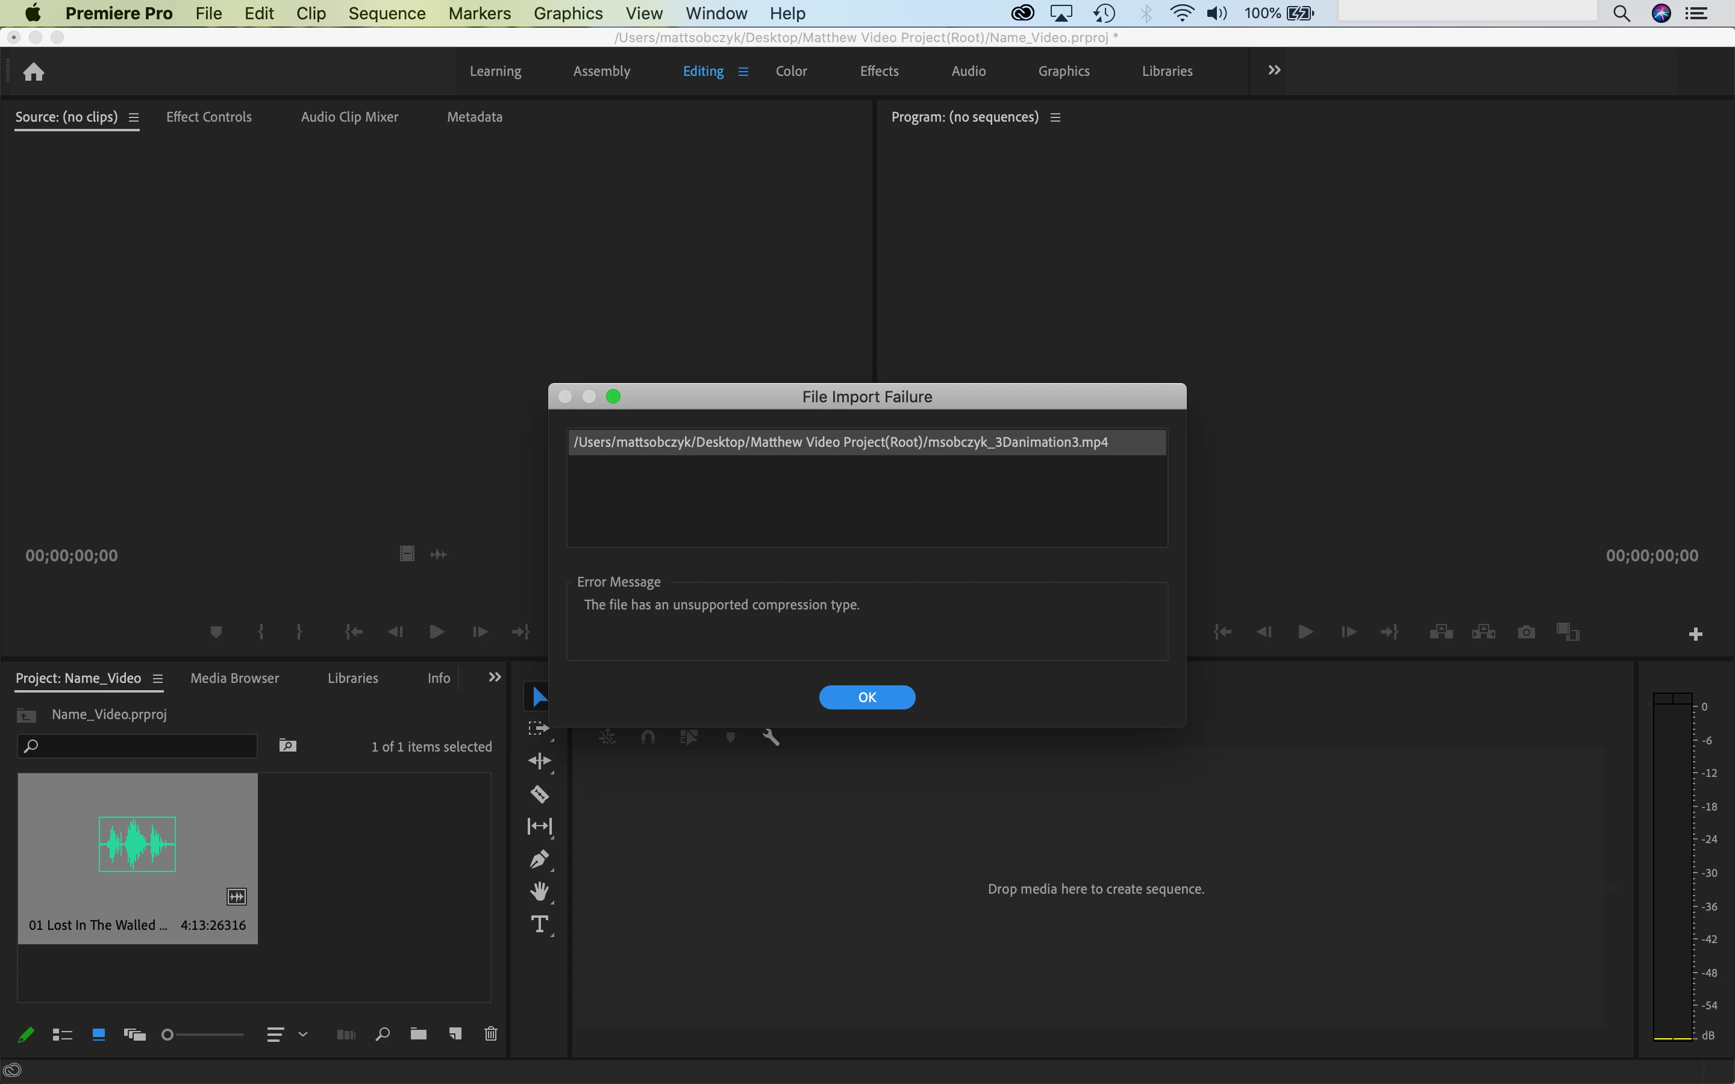Viewport: 1735px width, 1084px height.
Task: Select the Hand tool
Action: click(539, 891)
